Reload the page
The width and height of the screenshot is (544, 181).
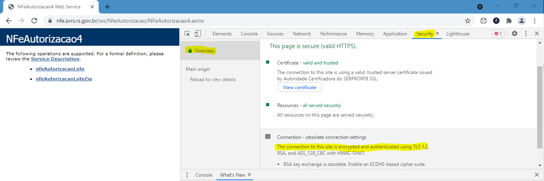(x=34, y=21)
